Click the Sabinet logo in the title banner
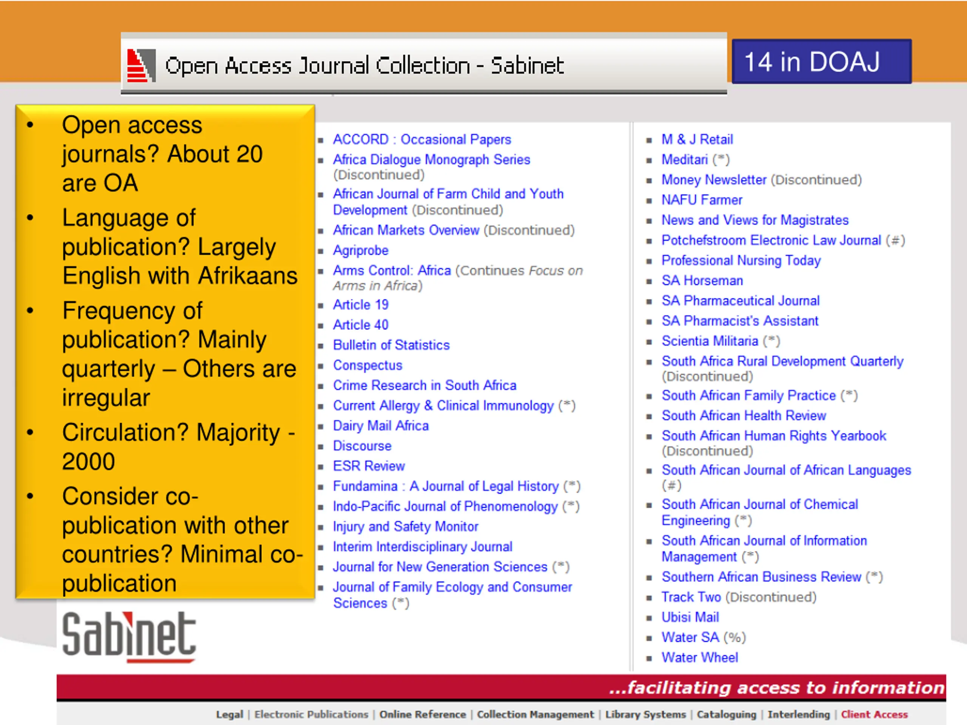The image size is (967, 725). pos(141,66)
